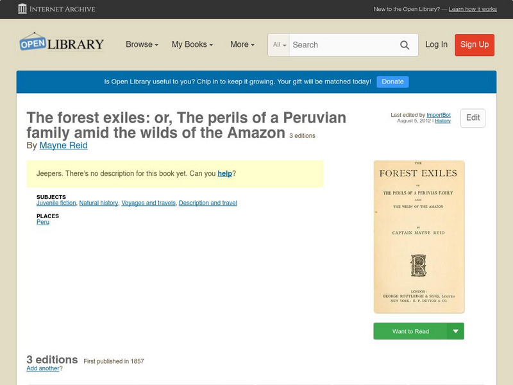This screenshot has height=385, width=513.
Task: Click the Internet Archive logo icon
Action: 23,9
